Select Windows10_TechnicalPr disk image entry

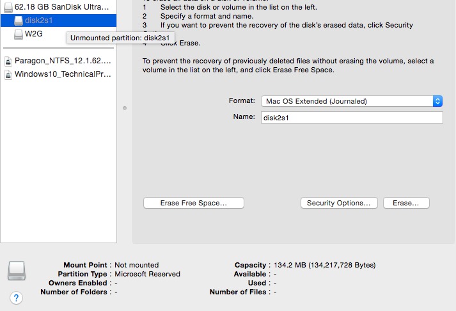click(58, 74)
